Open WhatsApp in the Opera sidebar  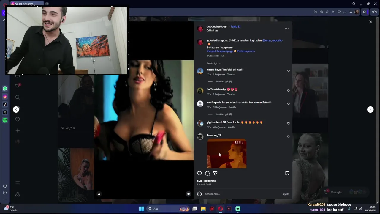pos(5,89)
